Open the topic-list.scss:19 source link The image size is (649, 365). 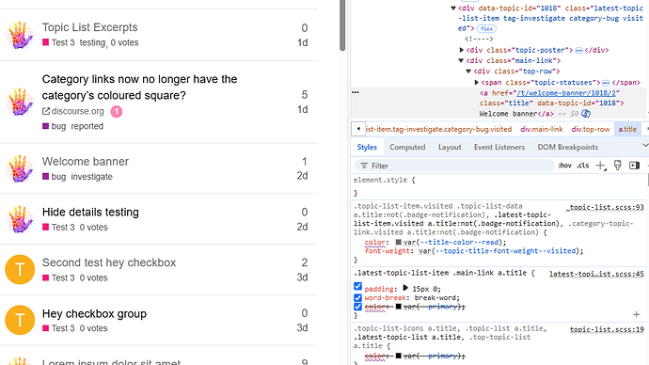(x=607, y=329)
